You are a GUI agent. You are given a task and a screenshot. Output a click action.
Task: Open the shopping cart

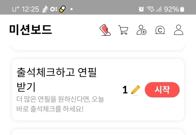(123, 30)
